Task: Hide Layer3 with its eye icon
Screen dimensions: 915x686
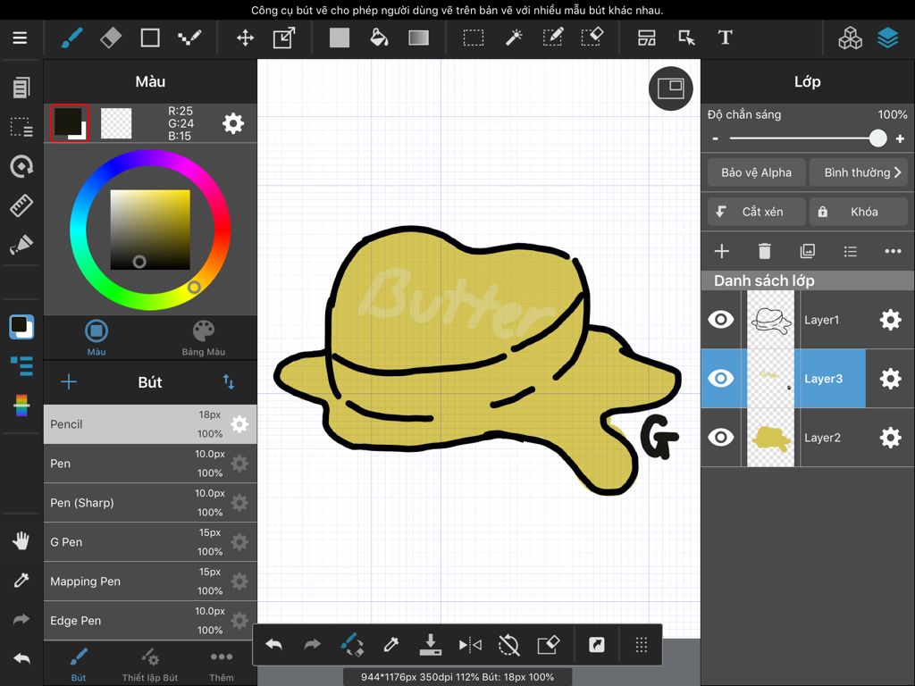Action: coord(721,379)
